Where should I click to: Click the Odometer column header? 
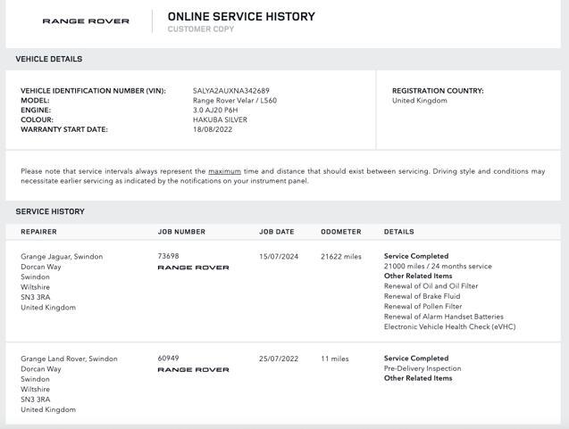point(341,232)
